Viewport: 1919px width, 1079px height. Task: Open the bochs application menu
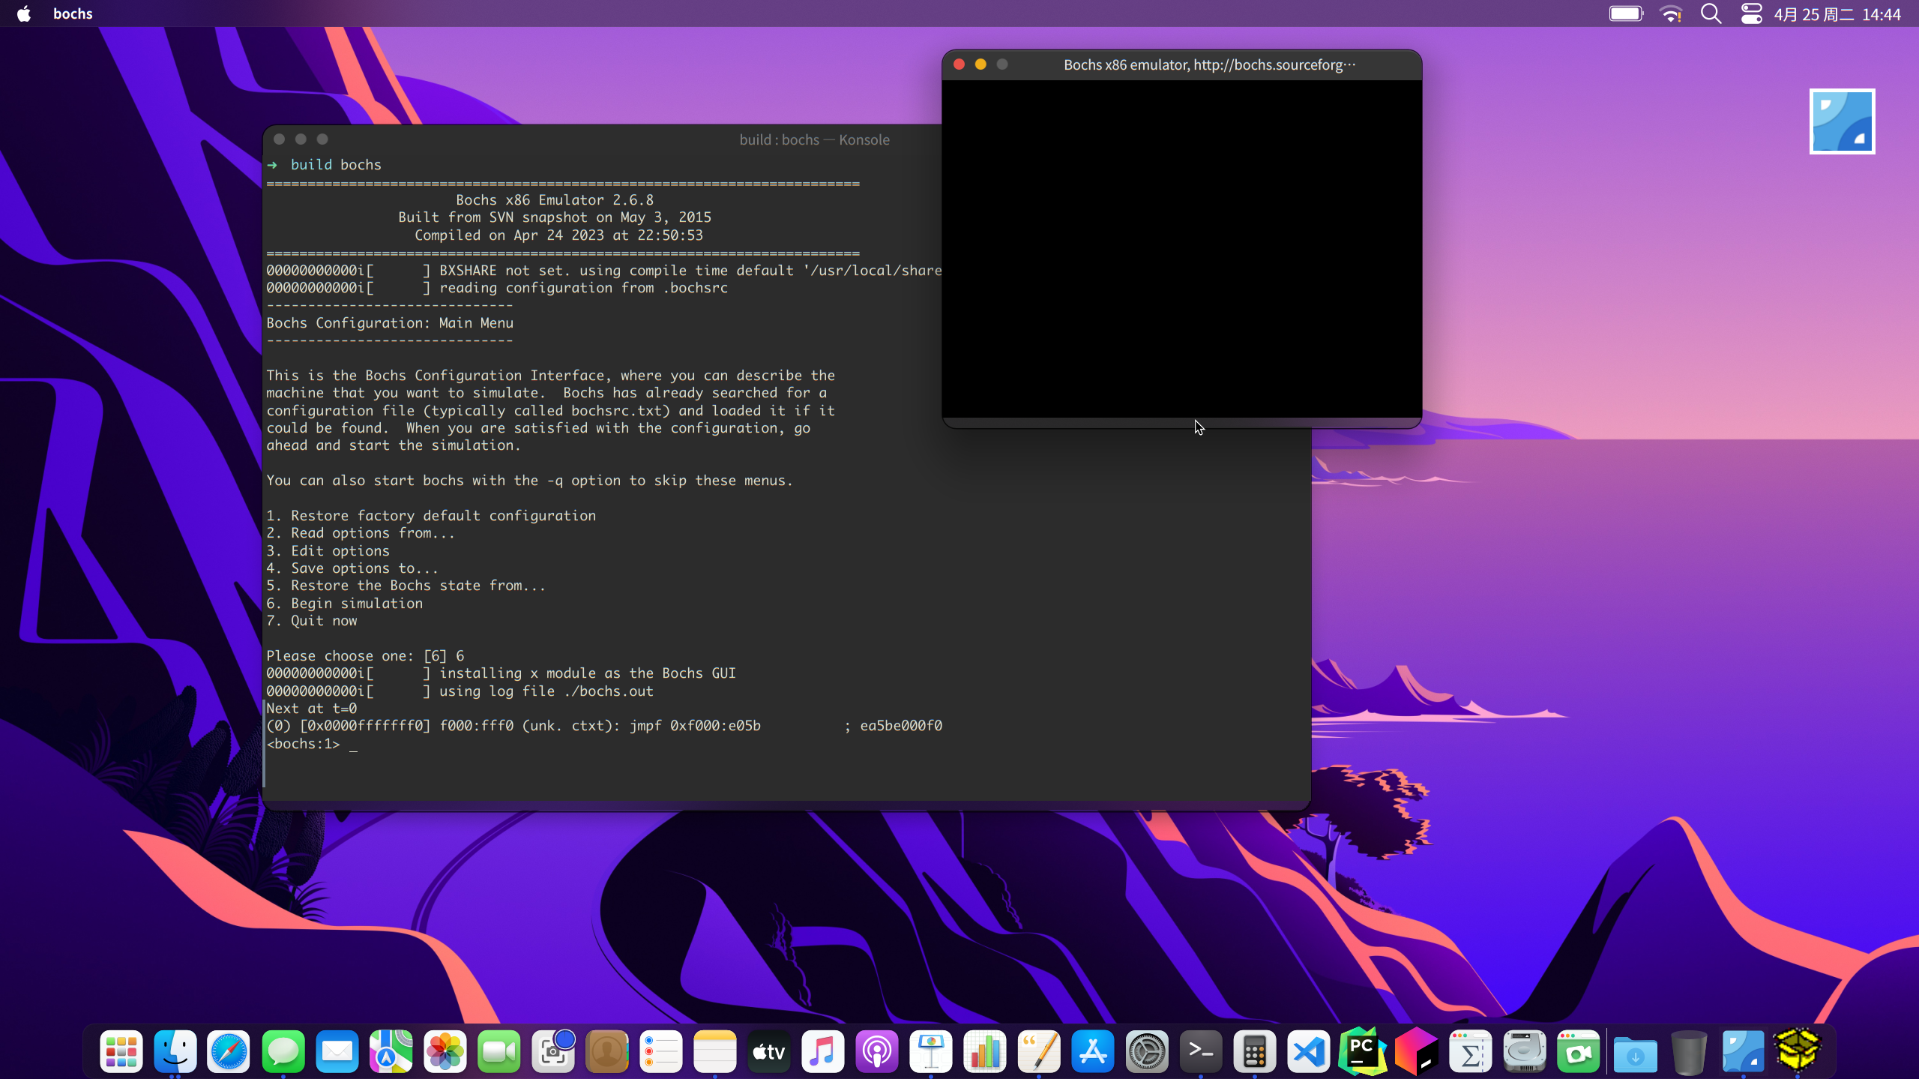(73, 13)
